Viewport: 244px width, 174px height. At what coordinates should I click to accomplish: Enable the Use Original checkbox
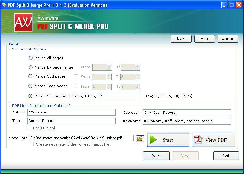tap(29, 128)
